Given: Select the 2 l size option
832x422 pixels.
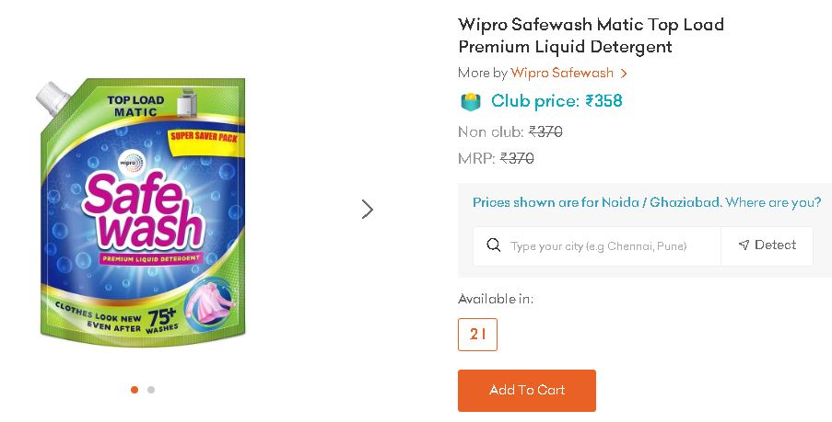Looking at the screenshot, I should point(477,334).
